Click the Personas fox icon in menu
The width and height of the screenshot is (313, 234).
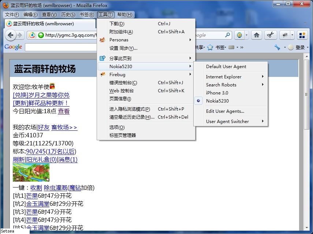pos(103,40)
